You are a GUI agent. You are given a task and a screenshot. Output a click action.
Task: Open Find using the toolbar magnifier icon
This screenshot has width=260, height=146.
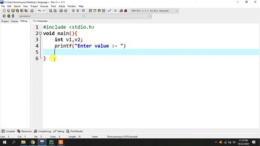pyautogui.click(x=51, y=11)
